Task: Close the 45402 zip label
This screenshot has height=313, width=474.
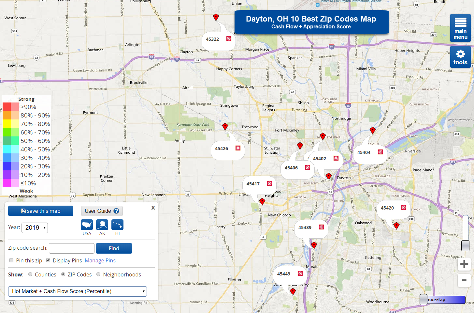Action: click(336, 158)
